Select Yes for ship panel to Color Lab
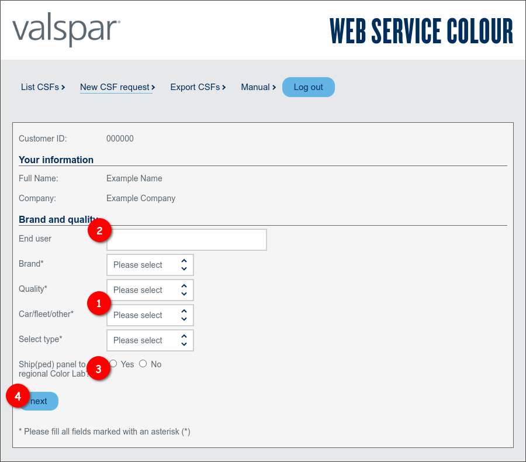The width and height of the screenshot is (526, 462). click(113, 364)
